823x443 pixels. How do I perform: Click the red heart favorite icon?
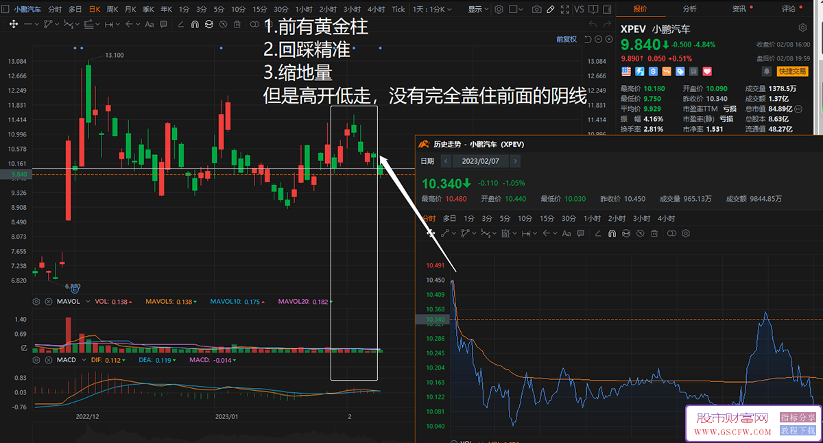point(707,71)
